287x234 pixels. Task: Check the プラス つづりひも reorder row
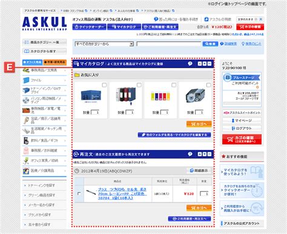click(x=79, y=193)
